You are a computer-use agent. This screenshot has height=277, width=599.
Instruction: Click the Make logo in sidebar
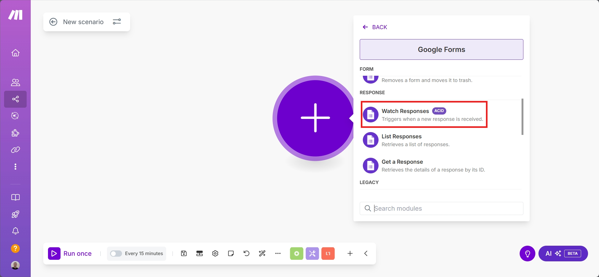15,15
